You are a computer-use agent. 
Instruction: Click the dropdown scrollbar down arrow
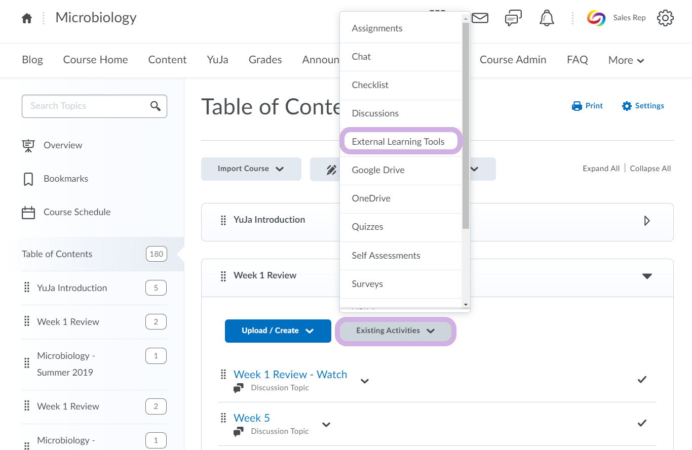(466, 304)
